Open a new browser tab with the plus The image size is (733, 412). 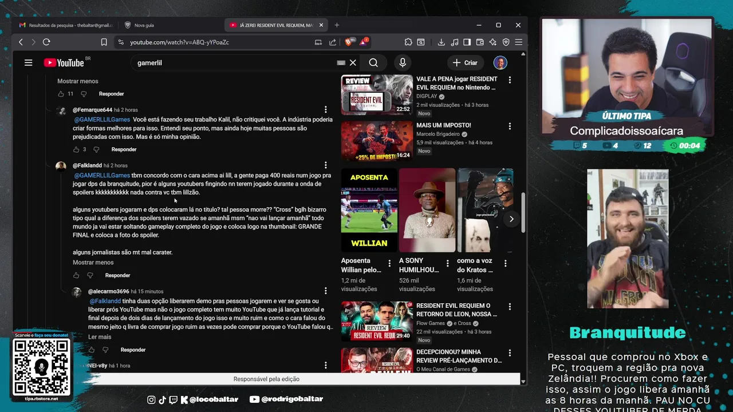click(x=337, y=25)
